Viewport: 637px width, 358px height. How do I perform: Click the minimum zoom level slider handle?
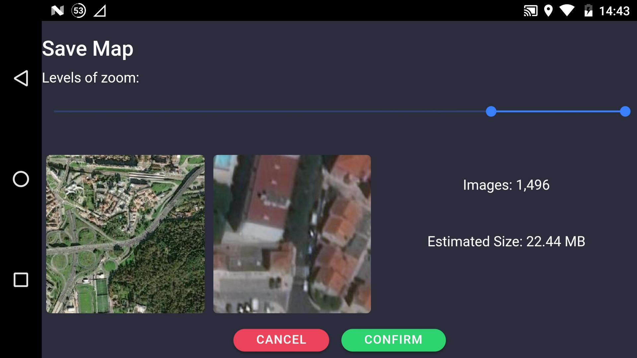491,111
